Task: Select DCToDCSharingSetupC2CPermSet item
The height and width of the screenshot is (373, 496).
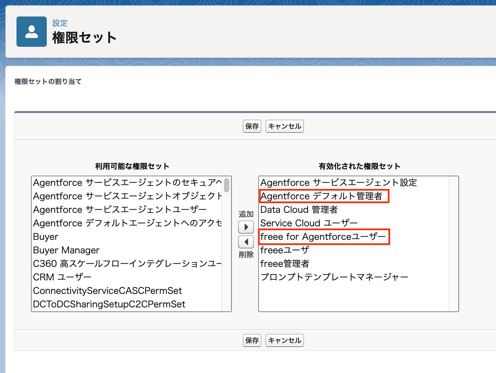Action: pyautogui.click(x=127, y=304)
